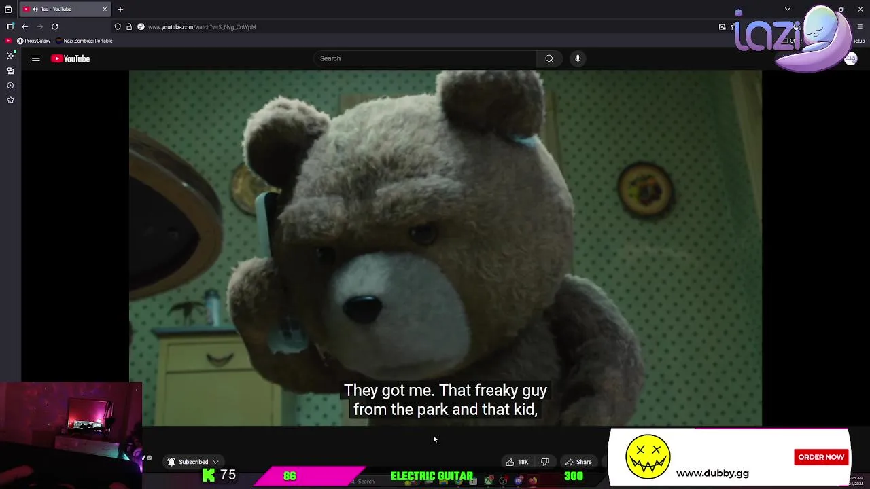The image size is (870, 489).
Task: Reload the page with the refresh icon
Action: click(x=55, y=26)
